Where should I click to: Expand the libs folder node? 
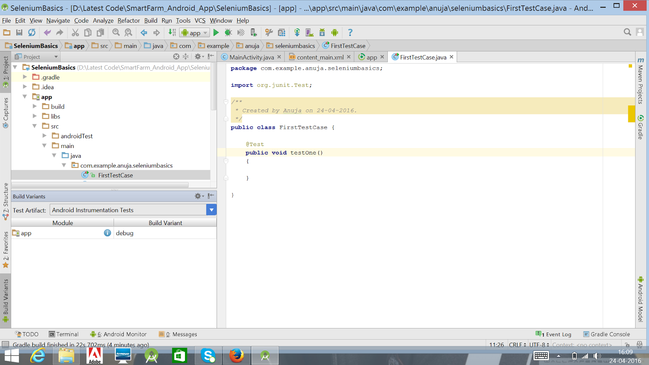point(34,116)
